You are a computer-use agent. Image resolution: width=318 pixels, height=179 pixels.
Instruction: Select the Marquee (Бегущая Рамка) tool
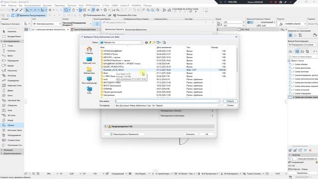[x=12, y=36]
